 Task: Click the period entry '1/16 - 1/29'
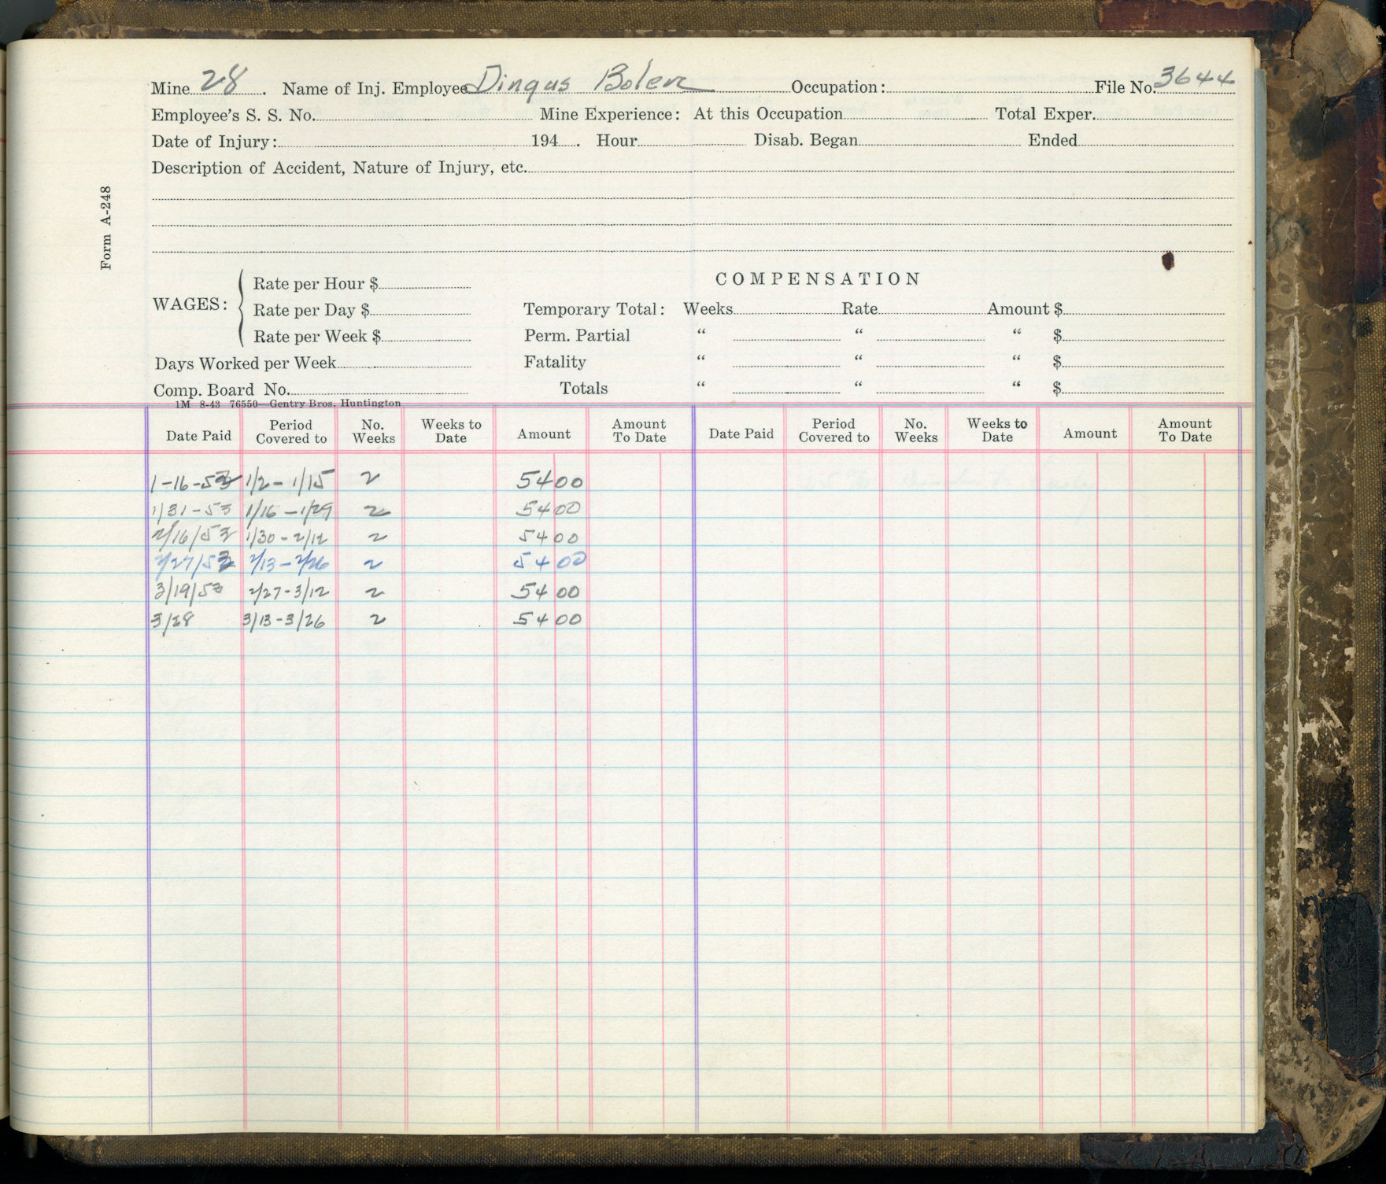point(288,511)
